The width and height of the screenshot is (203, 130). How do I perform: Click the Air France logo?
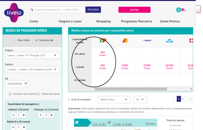(x=147, y=41)
